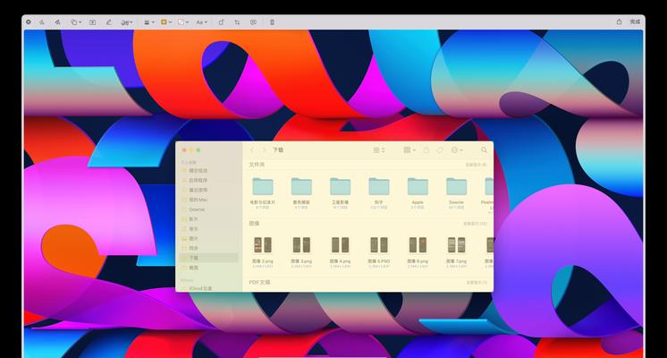Select the 图像 5.PNG thumbnail
Screen dimensions: 667x358
[x=379, y=245]
